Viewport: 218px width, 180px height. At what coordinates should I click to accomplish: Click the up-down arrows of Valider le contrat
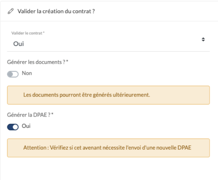(203, 40)
